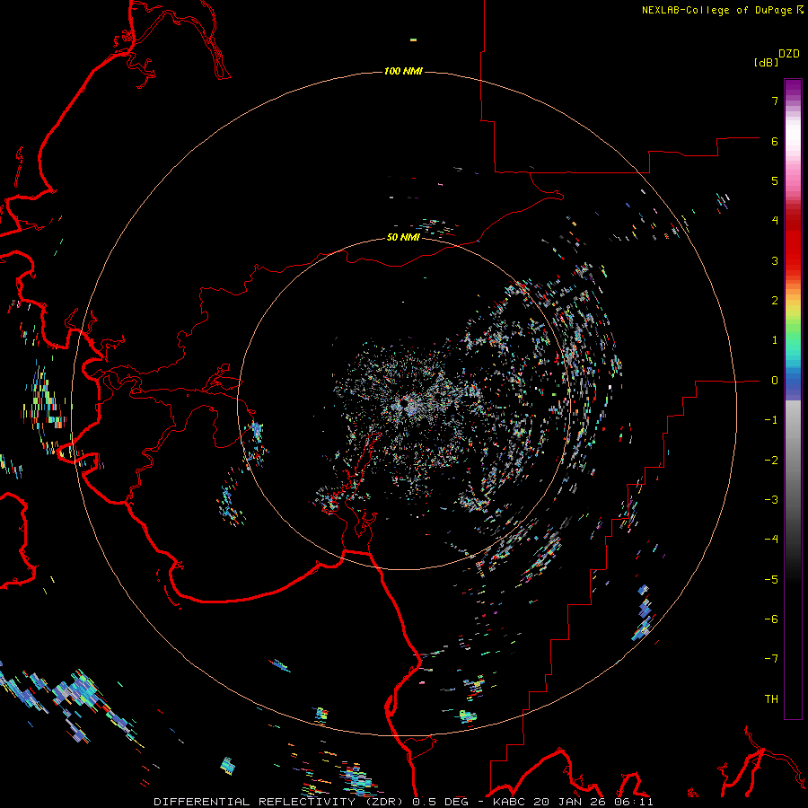Click the 5 dB tick label
The height and width of the screenshot is (808, 808).
click(775, 180)
